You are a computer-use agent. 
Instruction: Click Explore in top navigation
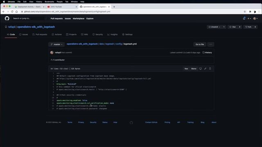(90, 18)
